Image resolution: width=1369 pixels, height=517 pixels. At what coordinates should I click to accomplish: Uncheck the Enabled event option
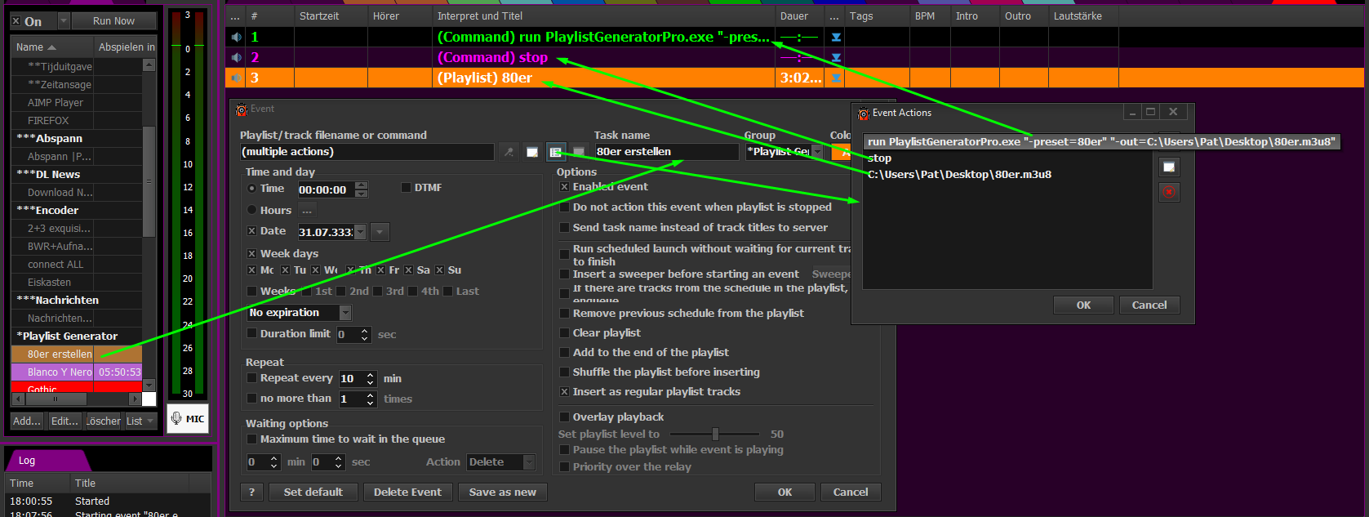pos(564,187)
